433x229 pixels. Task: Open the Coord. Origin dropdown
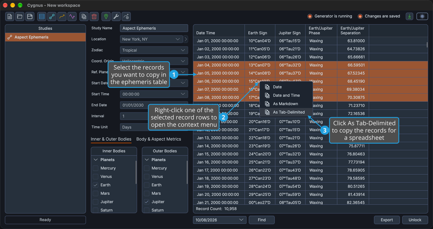pos(154,61)
